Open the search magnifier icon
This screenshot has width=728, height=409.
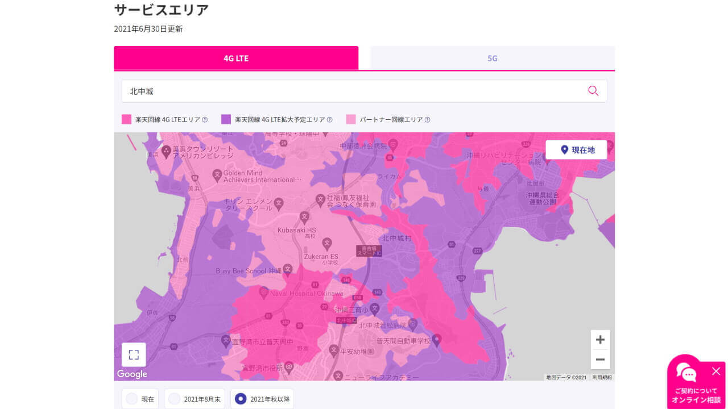click(x=593, y=90)
